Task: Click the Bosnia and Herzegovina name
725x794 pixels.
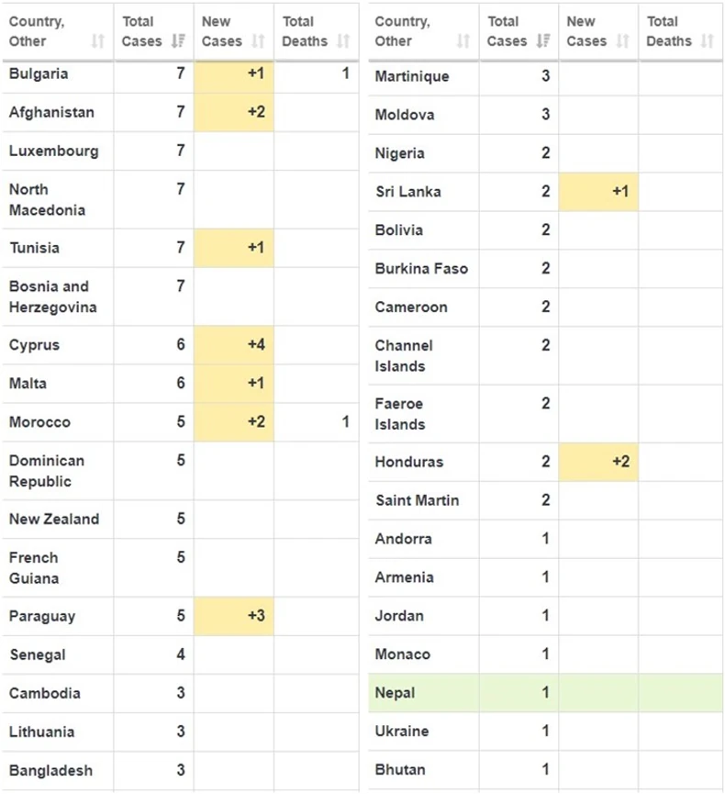Action: pyautogui.click(x=52, y=296)
